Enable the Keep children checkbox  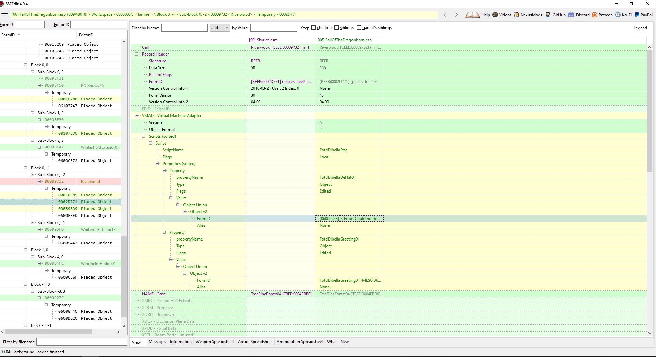tap(313, 28)
